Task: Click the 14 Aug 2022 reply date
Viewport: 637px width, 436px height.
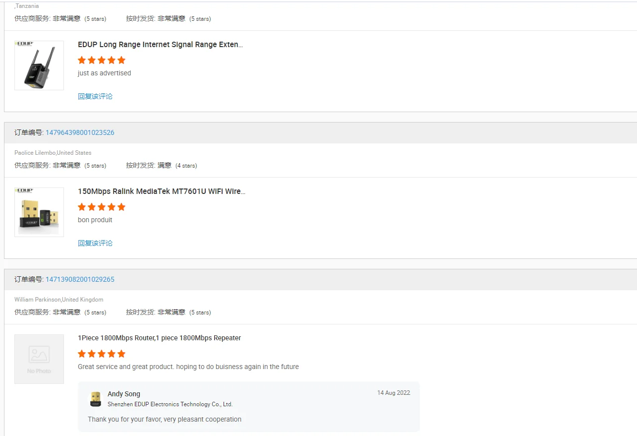Action: (x=394, y=393)
